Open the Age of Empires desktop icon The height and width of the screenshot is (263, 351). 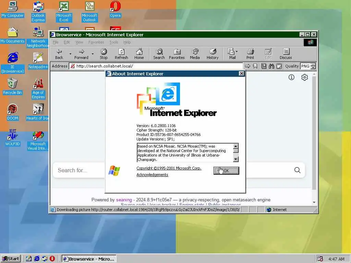coord(38,89)
